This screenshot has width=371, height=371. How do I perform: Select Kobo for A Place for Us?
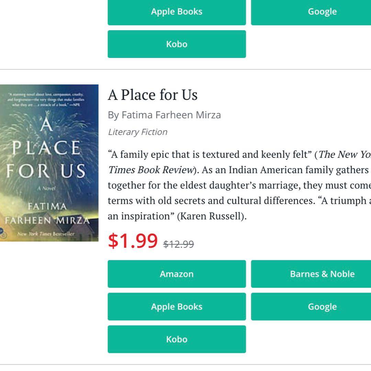tap(177, 339)
